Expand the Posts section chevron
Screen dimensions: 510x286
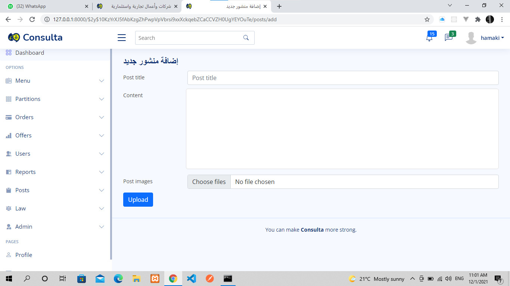point(102,190)
